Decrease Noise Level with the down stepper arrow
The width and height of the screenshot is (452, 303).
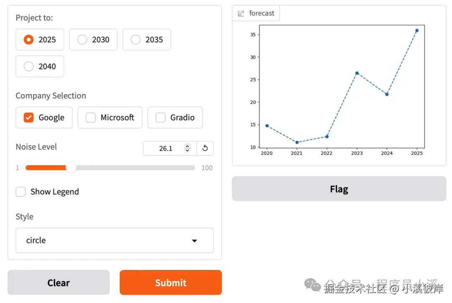tap(187, 151)
